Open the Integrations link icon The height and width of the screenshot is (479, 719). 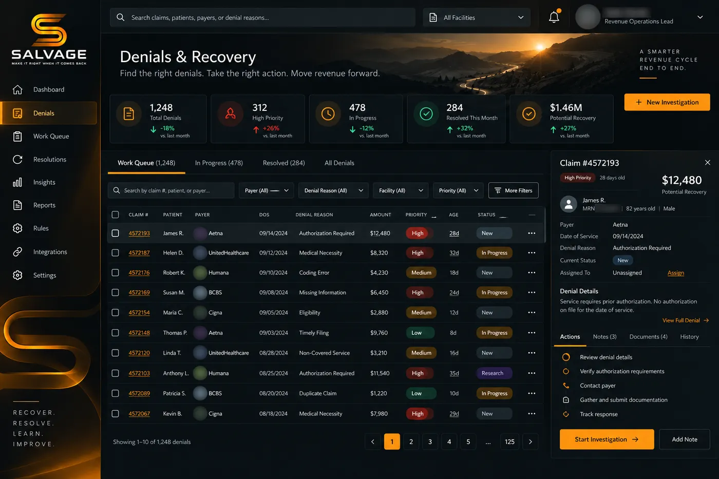17,252
